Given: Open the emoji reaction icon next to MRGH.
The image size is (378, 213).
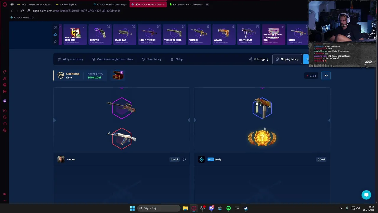Looking at the screenshot, I should point(184,159).
